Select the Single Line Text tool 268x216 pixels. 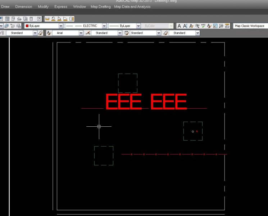pyautogui.click(x=185, y=26)
